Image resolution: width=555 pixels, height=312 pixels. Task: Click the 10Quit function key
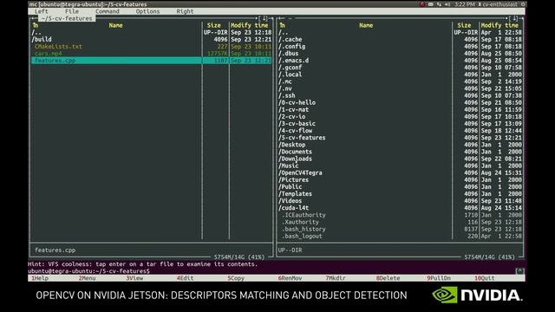tap(484, 278)
